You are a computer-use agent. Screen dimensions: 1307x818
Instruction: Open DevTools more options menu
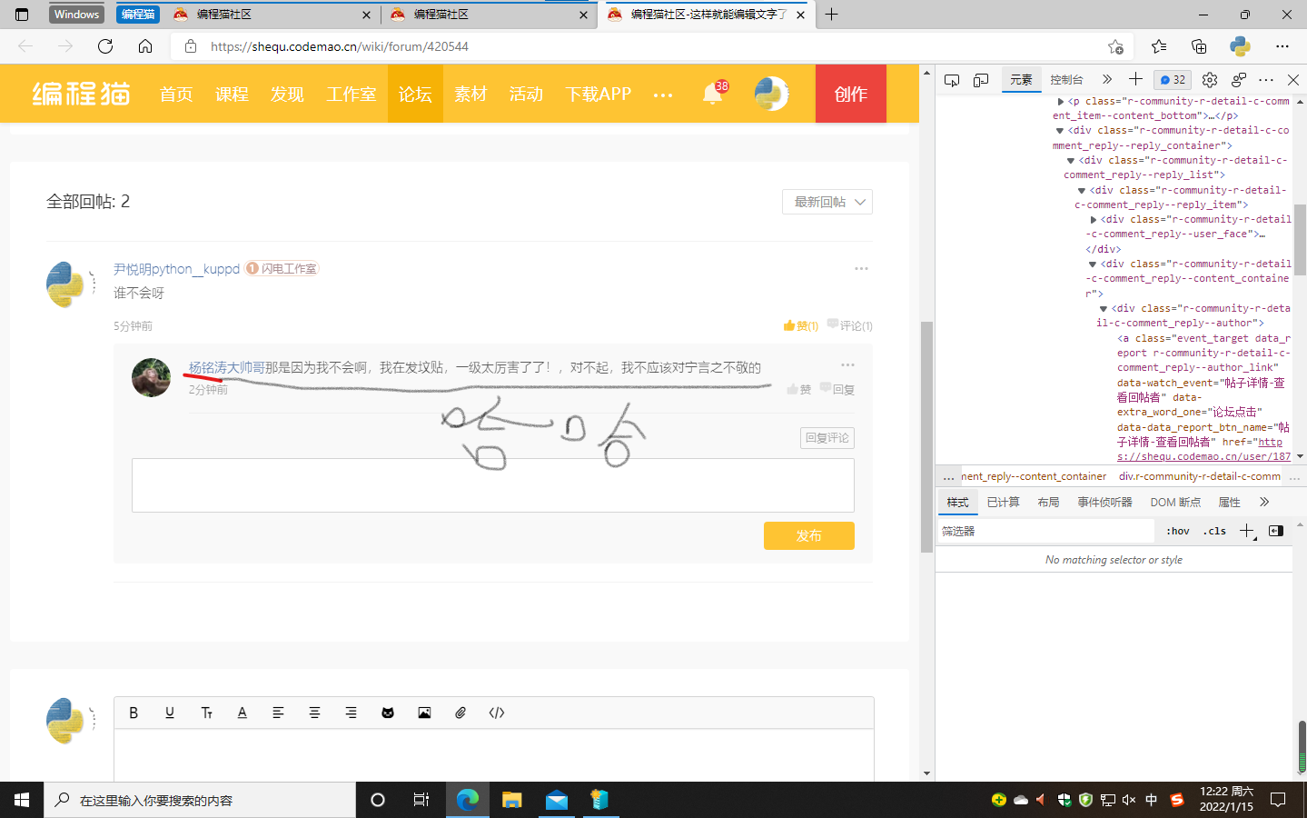click(1266, 80)
